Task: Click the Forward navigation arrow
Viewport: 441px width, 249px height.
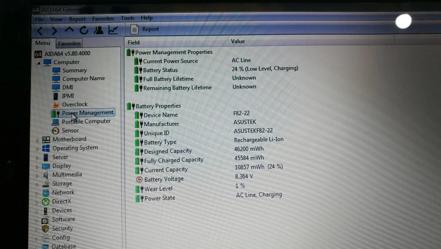Action: (x=54, y=31)
